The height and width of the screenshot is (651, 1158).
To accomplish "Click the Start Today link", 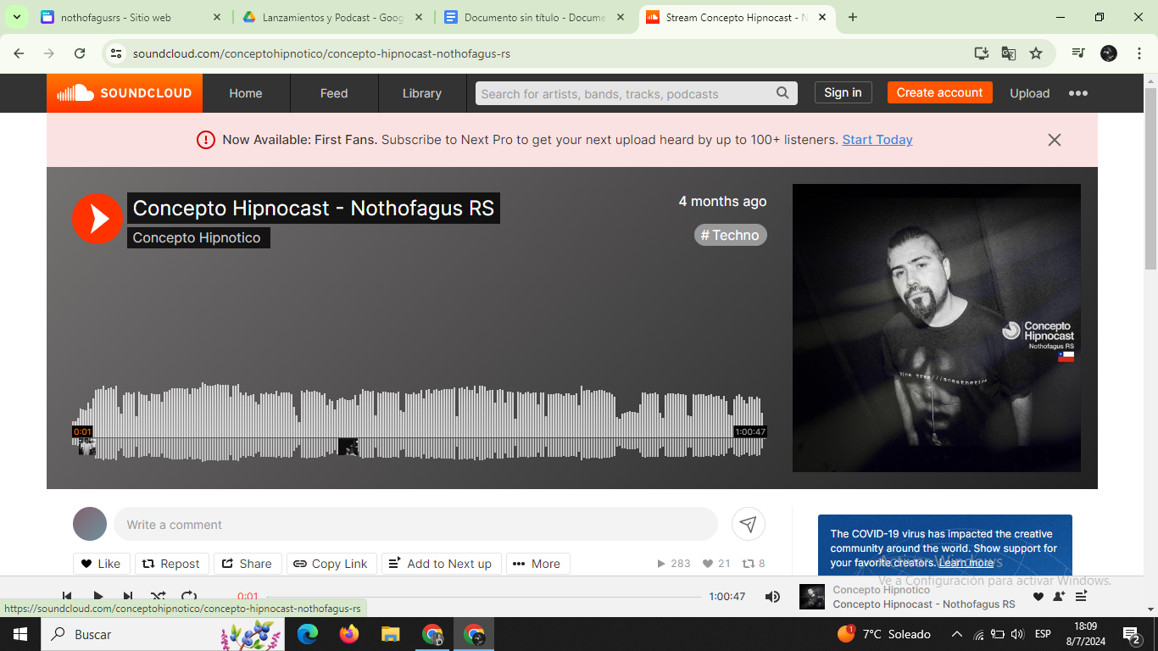I will (877, 140).
